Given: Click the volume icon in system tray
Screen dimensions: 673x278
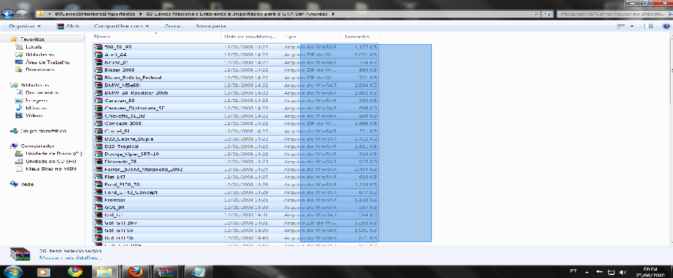Looking at the screenshot, I should tap(623, 272).
